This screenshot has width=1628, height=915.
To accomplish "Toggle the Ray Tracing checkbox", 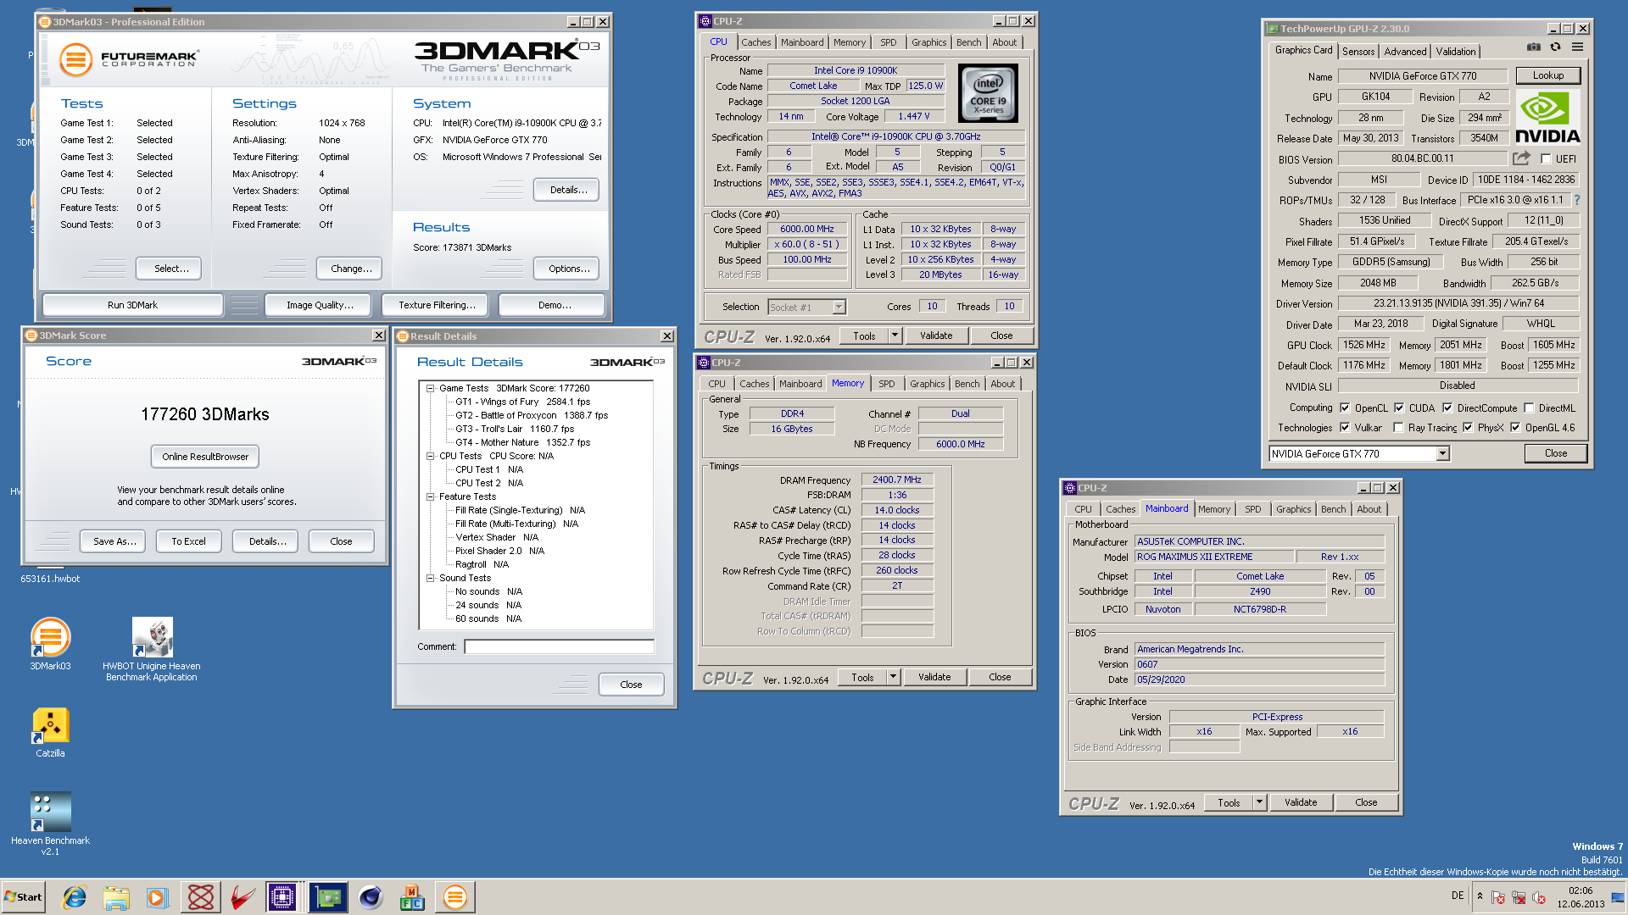I will point(1398,428).
